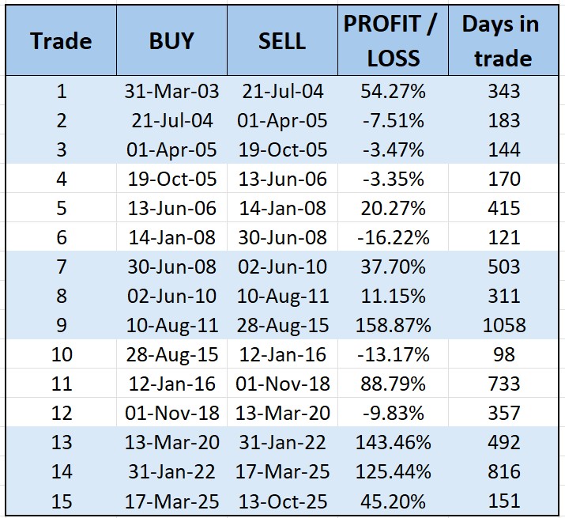Click the 158.87% profit cell
The width and height of the screenshot is (565, 518).
[394, 325]
